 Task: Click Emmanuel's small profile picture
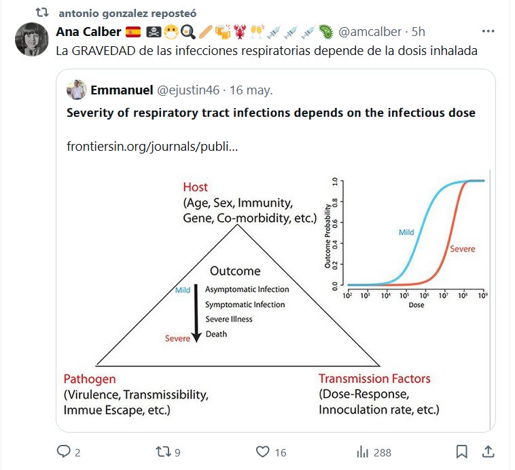tap(76, 90)
